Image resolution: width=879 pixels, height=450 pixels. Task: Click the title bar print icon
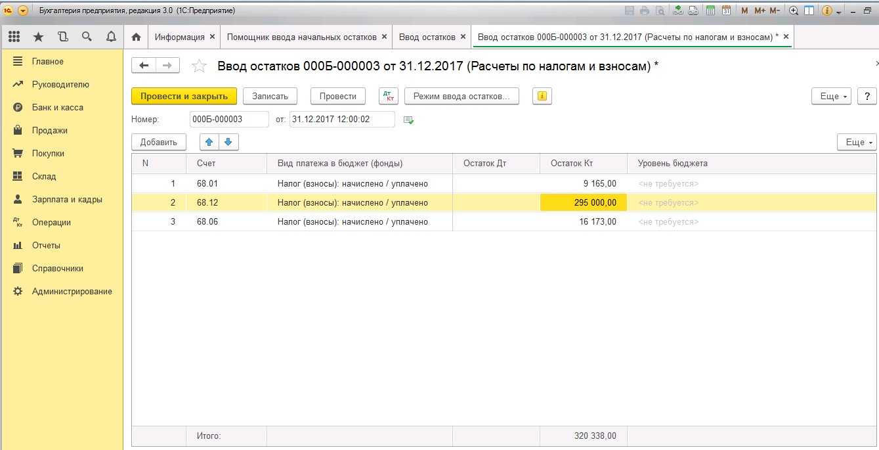[645, 11]
